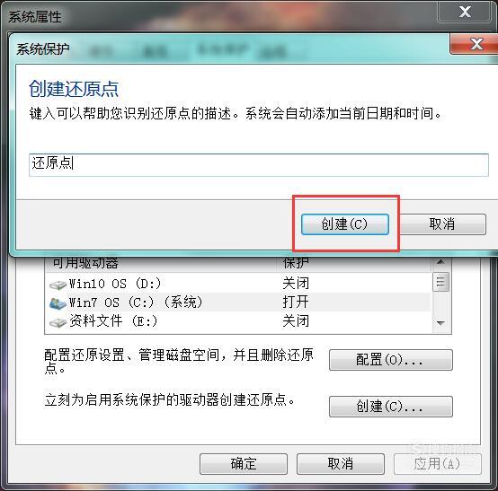Click the 资料文件 (E:) drive icon
The height and width of the screenshot is (491, 498).
click(58, 322)
